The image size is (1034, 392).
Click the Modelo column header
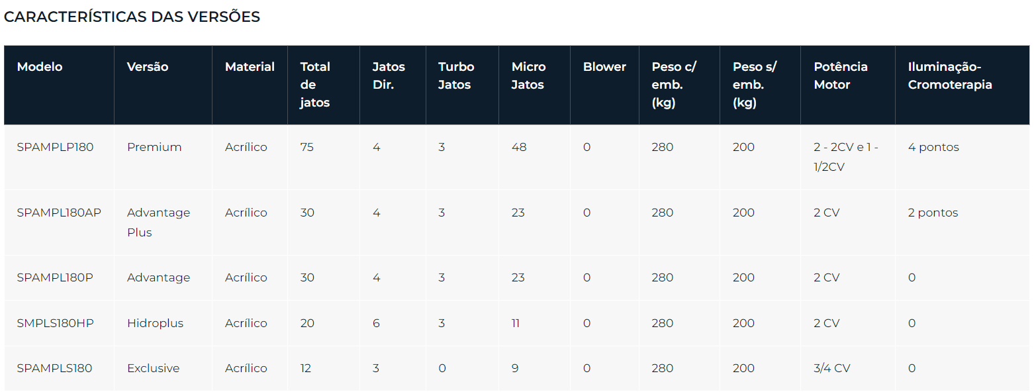coord(59,85)
